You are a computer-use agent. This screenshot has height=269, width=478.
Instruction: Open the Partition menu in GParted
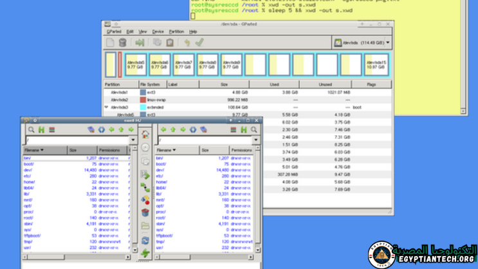pos(176,32)
